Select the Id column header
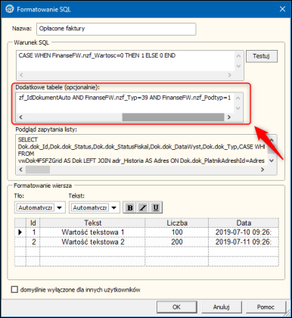Viewport: 292px width, 318px height. coord(33,223)
